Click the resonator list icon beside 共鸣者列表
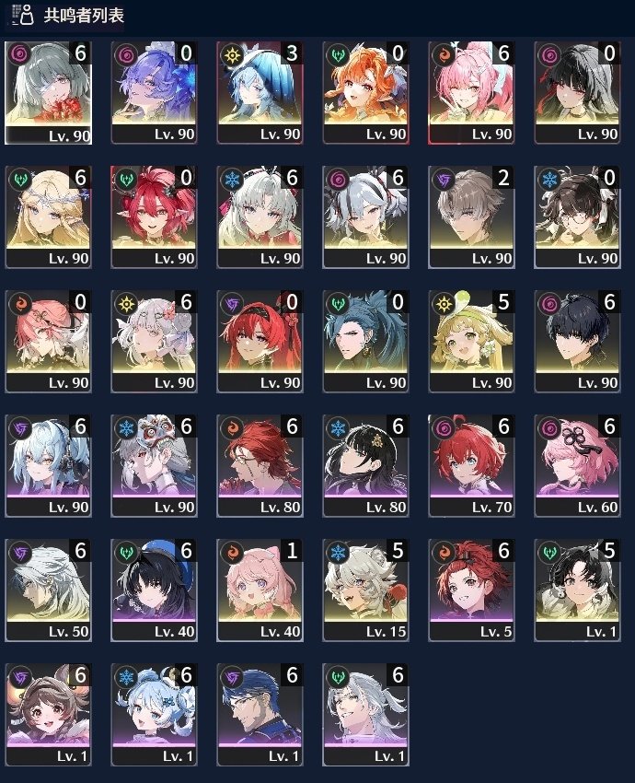 click(x=22, y=15)
